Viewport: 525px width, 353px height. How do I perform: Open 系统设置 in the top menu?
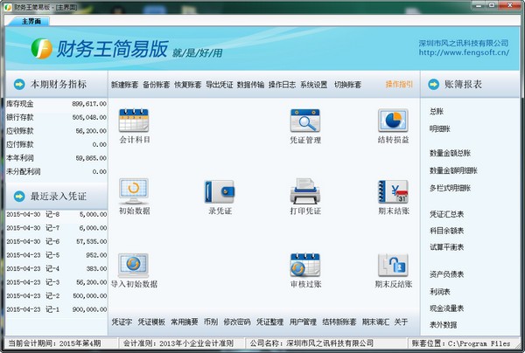(314, 85)
